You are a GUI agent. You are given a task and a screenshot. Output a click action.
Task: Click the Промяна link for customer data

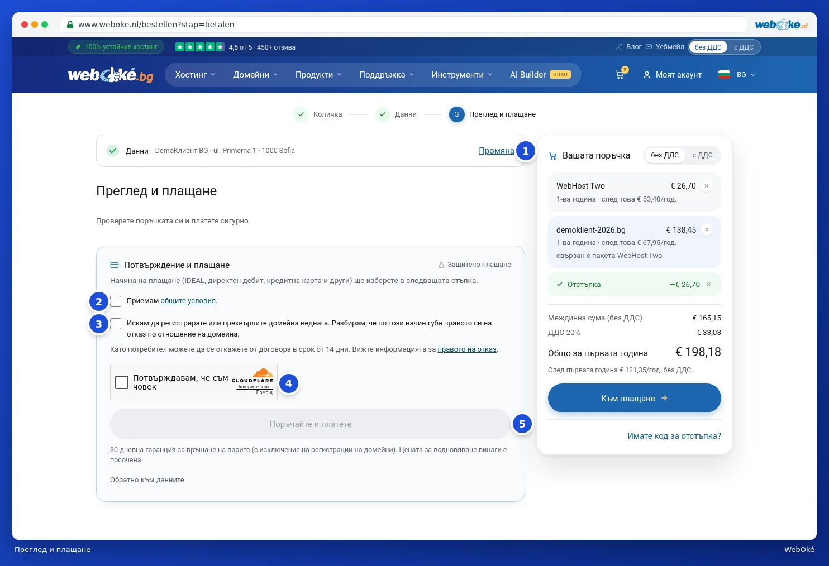(x=497, y=151)
